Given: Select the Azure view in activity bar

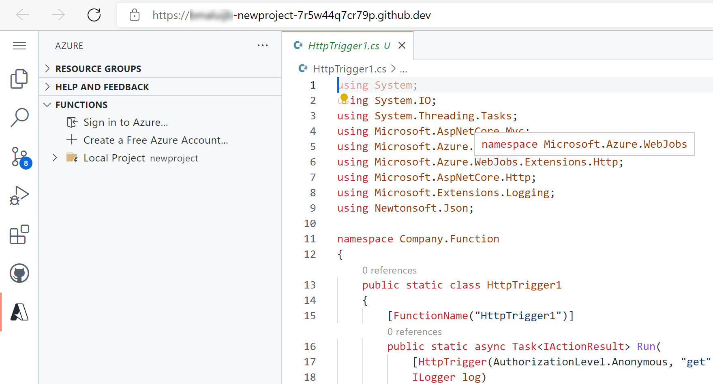Looking at the screenshot, I should point(19,312).
